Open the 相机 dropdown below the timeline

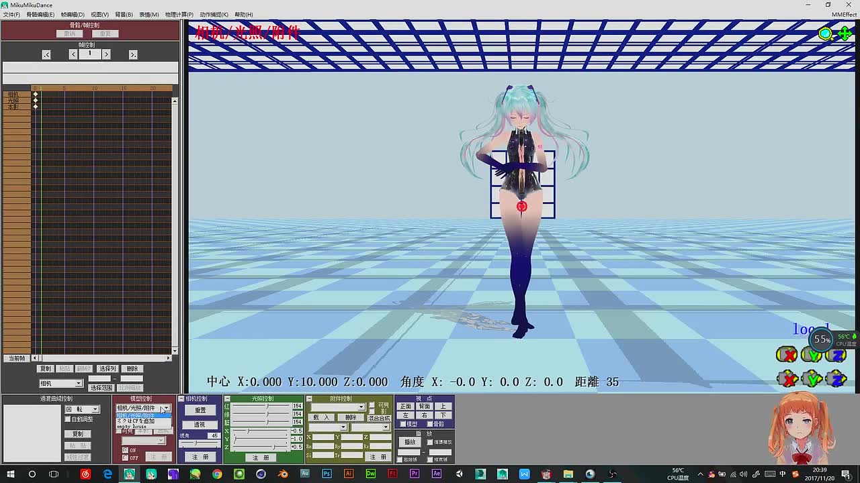[60, 383]
